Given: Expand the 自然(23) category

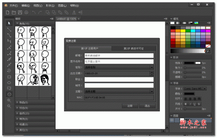Looking at the screenshot, I should (17, 113).
